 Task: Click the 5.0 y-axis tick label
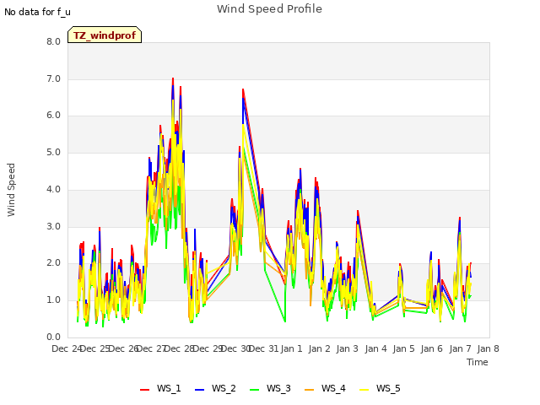(x=53, y=153)
